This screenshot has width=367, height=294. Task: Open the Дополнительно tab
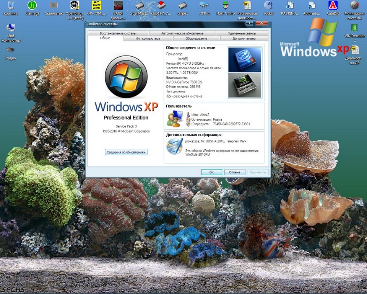coord(244,38)
